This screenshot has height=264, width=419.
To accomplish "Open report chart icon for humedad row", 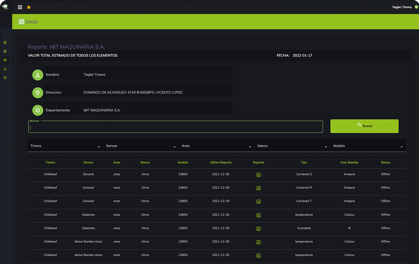I will click(x=258, y=229).
